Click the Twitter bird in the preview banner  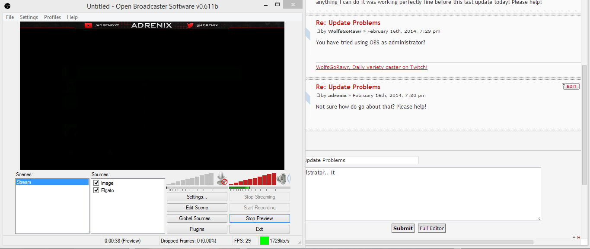190,25
